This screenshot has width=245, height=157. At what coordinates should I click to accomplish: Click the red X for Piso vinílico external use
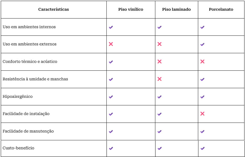111,44
